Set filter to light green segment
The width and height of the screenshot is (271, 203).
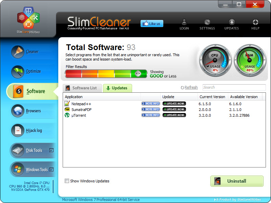[x=122, y=74]
